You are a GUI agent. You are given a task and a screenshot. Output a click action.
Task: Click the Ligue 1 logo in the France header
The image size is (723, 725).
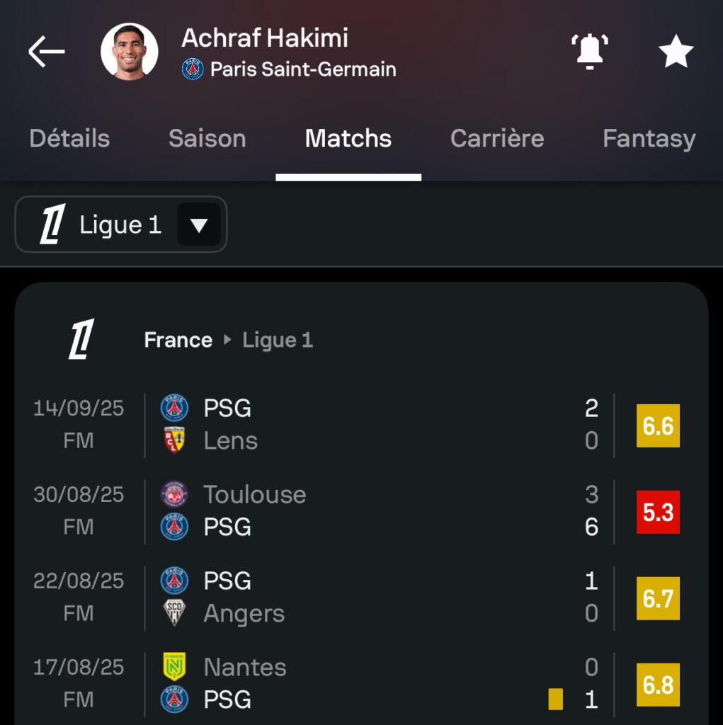(x=81, y=339)
